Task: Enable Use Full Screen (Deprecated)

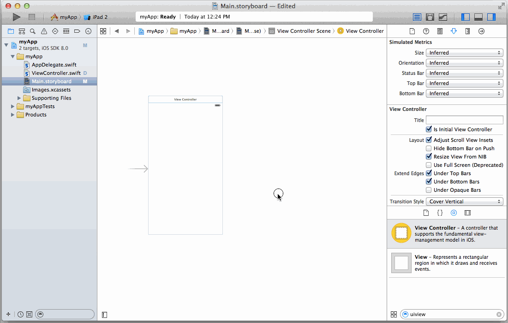Action: pyautogui.click(x=429, y=165)
